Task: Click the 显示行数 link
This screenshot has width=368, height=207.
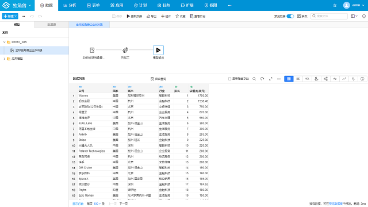Action: click(78, 204)
